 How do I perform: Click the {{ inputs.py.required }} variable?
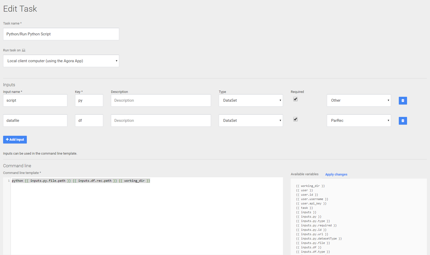(316, 225)
